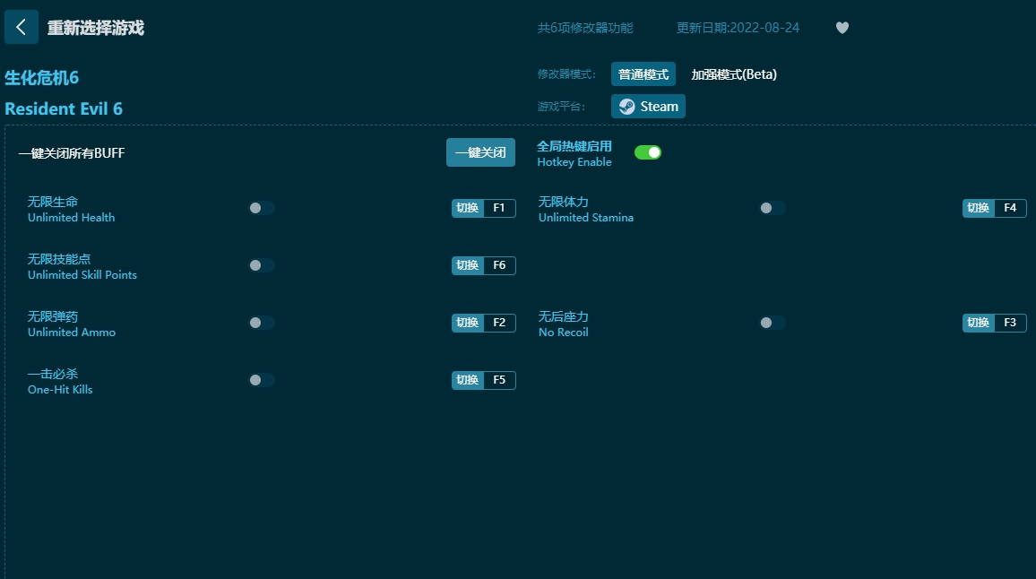Activate the Unlimited Ammo switch
This screenshot has height=579, width=1036.
tap(261, 322)
